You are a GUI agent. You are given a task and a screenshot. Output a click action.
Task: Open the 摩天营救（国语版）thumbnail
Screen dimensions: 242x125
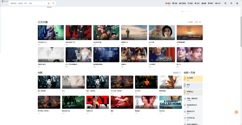[122, 82]
